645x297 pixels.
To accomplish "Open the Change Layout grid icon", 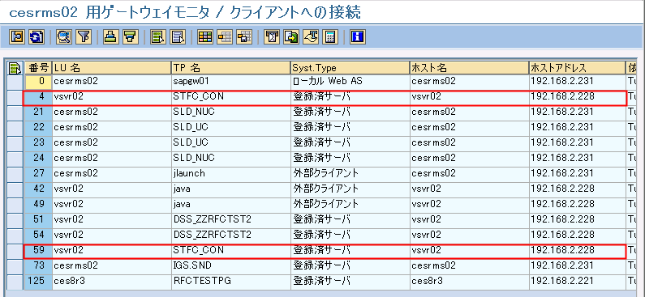I will (x=204, y=37).
